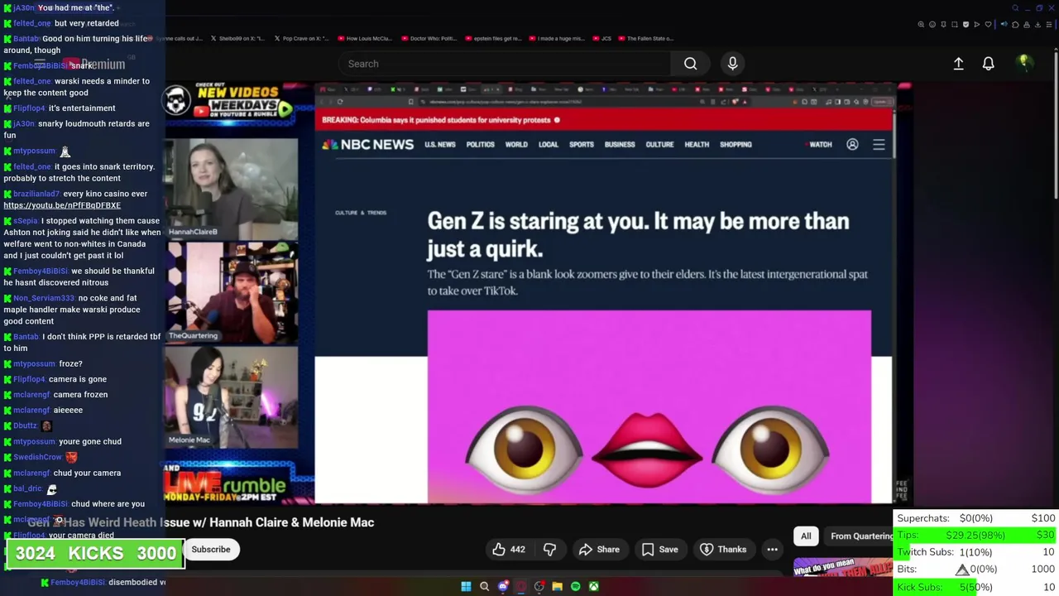This screenshot has height=596, width=1059.
Task: Switch to the 'Pop Crave on X' tab
Action: [x=301, y=38]
